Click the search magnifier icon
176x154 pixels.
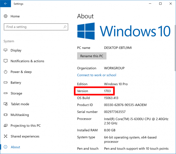65,27
